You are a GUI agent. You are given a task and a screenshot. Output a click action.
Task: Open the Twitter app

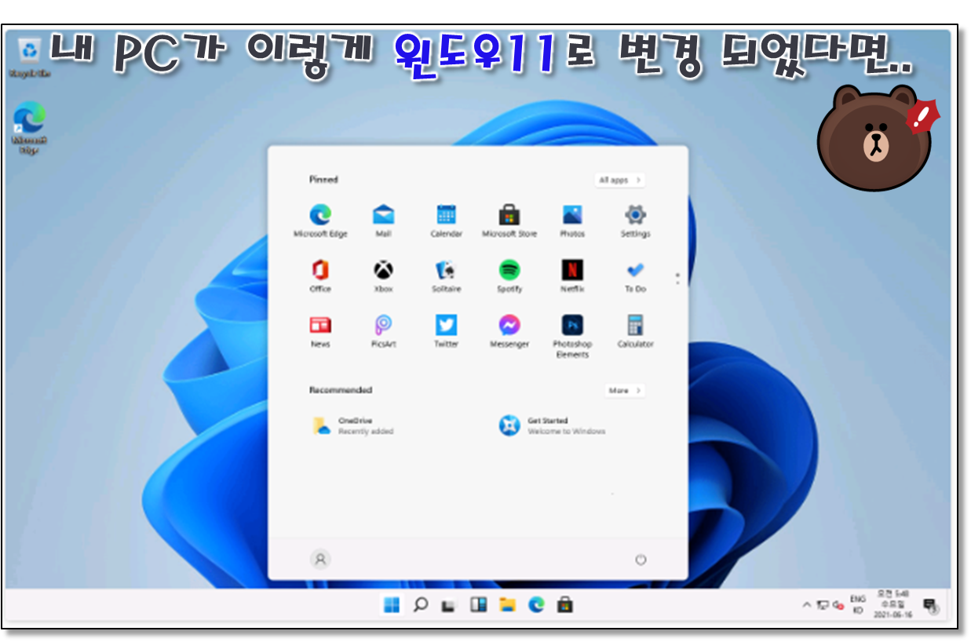coord(446,326)
